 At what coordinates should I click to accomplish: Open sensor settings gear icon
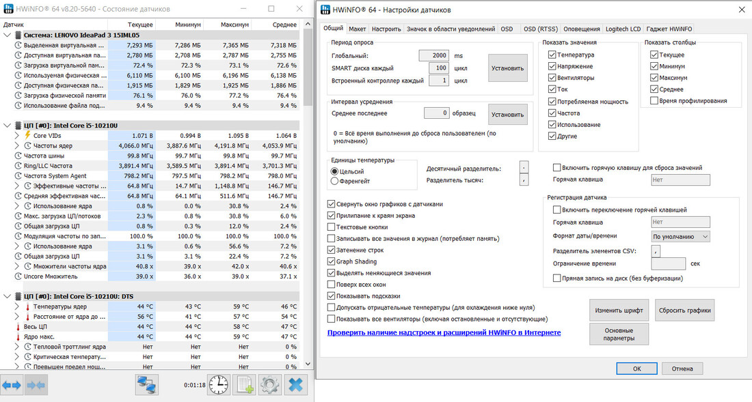click(270, 384)
